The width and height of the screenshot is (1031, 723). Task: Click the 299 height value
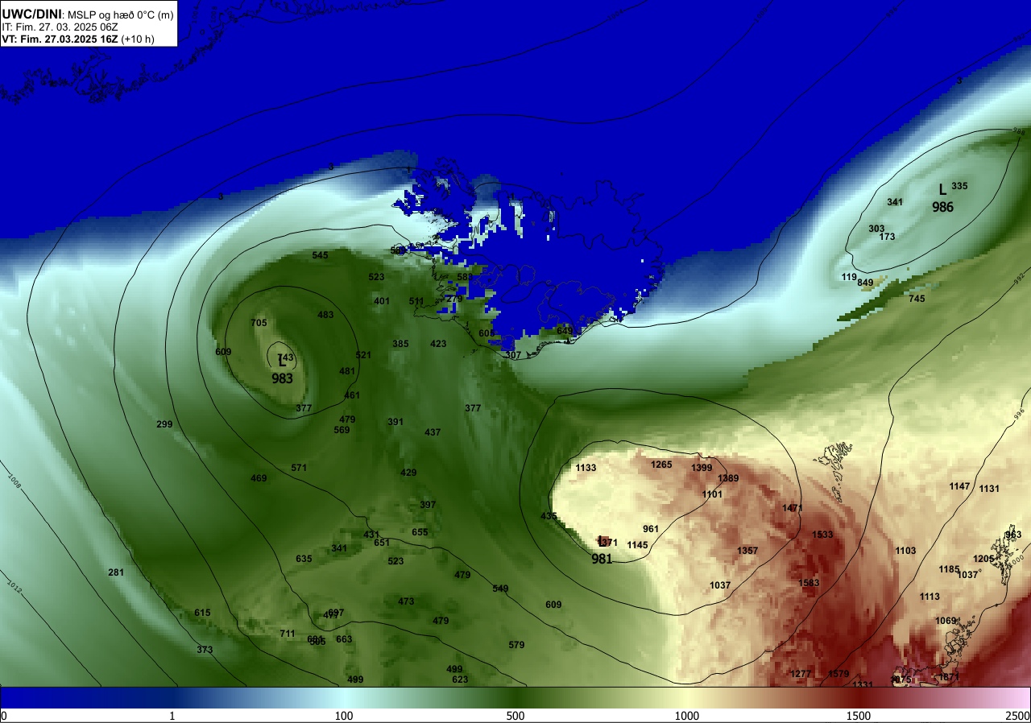[164, 424]
